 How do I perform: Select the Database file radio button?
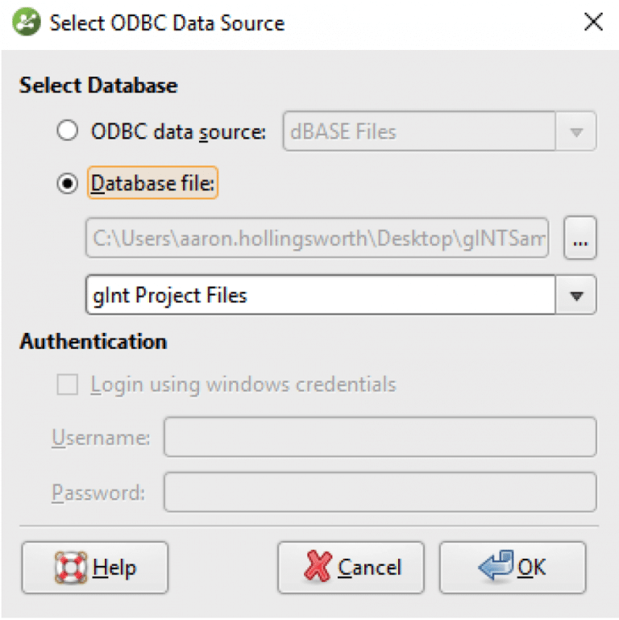(x=67, y=184)
